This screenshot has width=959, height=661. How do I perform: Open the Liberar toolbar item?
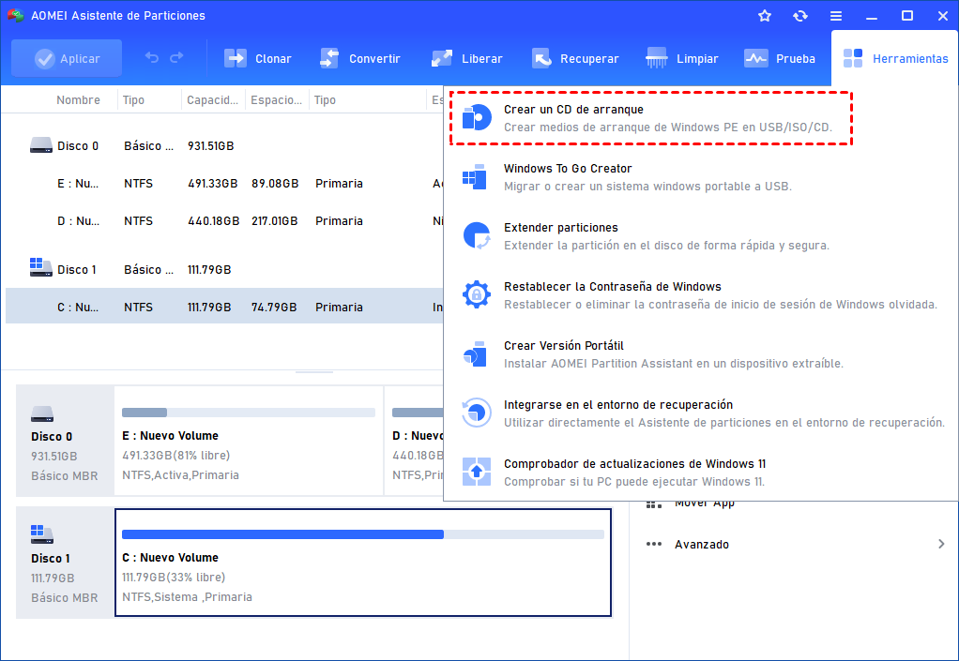pos(467,59)
